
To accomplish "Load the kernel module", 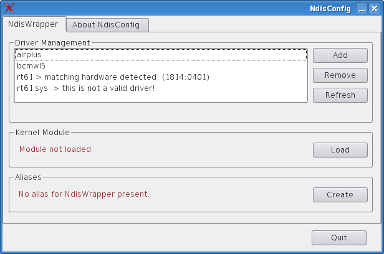I will pos(340,150).
